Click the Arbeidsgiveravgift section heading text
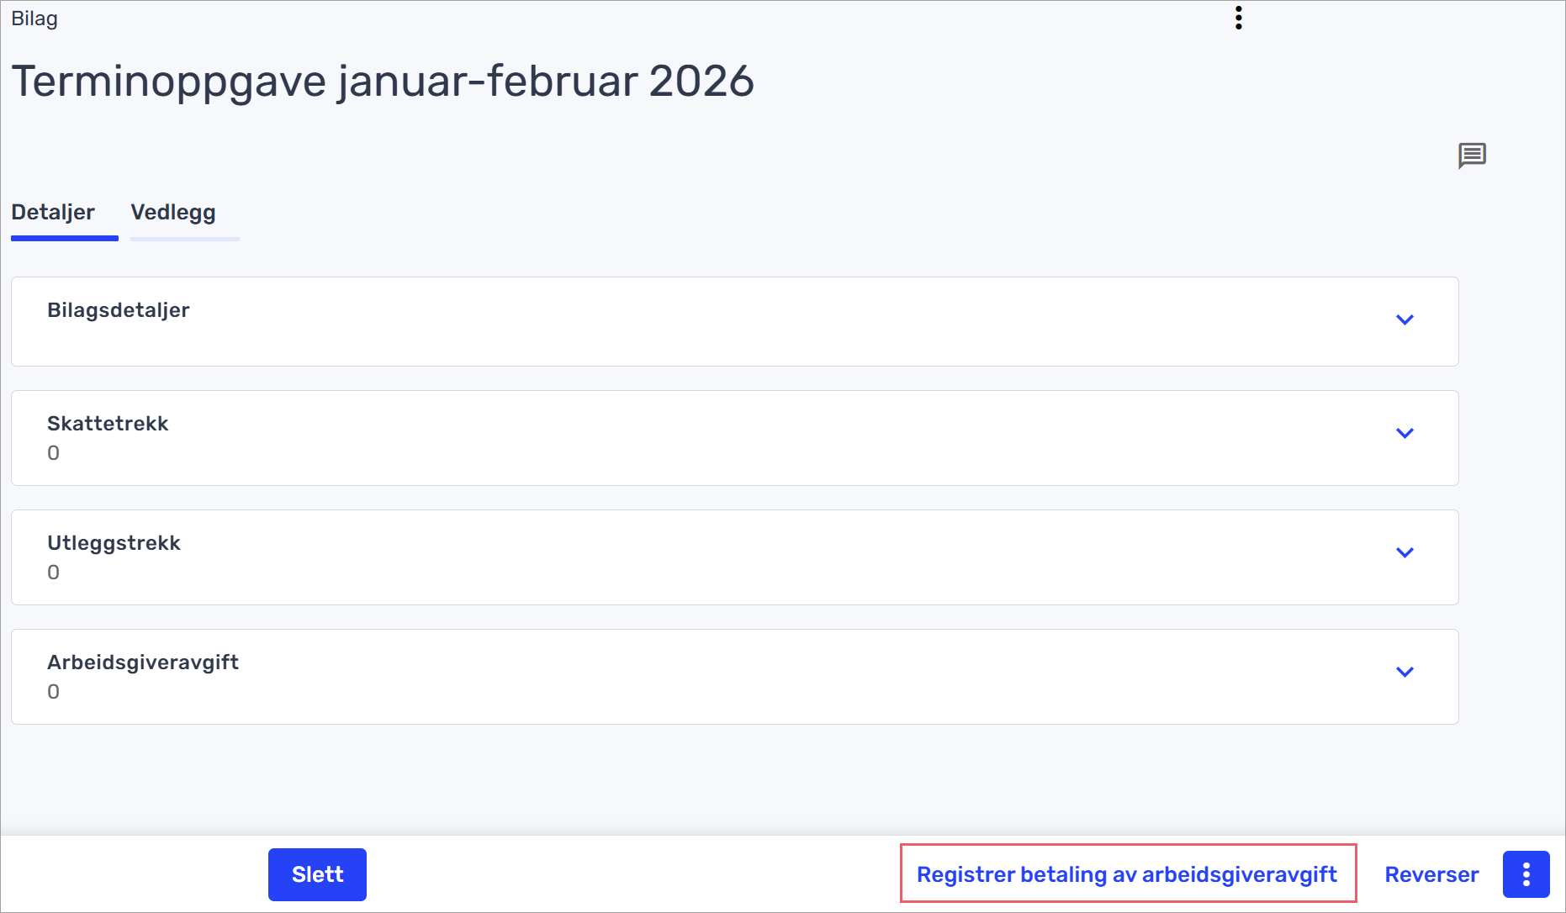This screenshot has width=1566, height=913. click(143, 662)
